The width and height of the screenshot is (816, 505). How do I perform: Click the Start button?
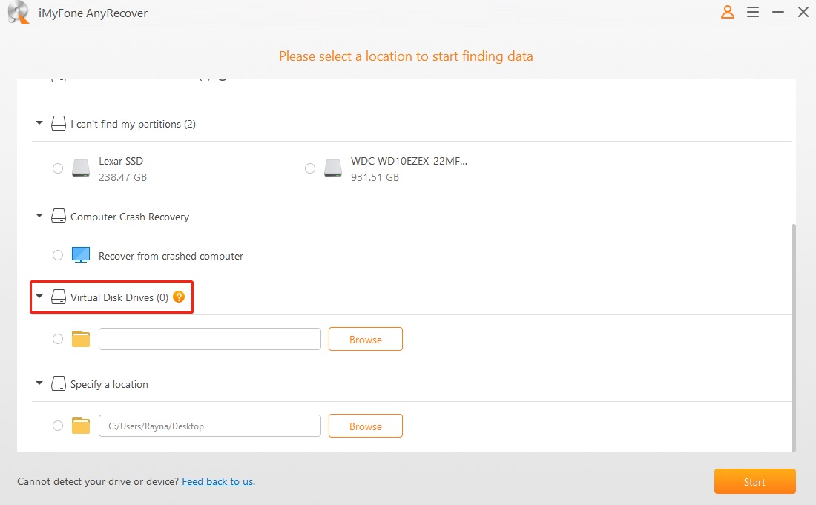click(754, 481)
